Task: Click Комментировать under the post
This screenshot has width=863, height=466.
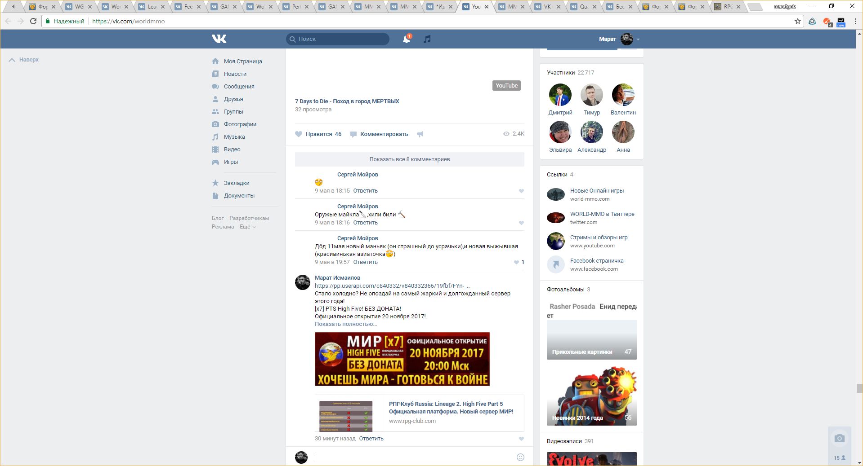Action: pos(379,134)
